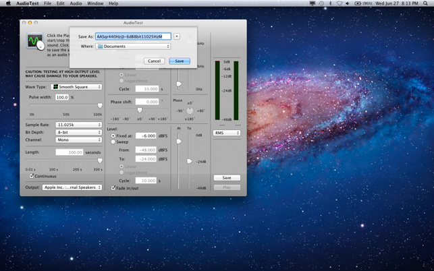Click the Save button below the RMS popup
434x271 pixels.
point(227,178)
